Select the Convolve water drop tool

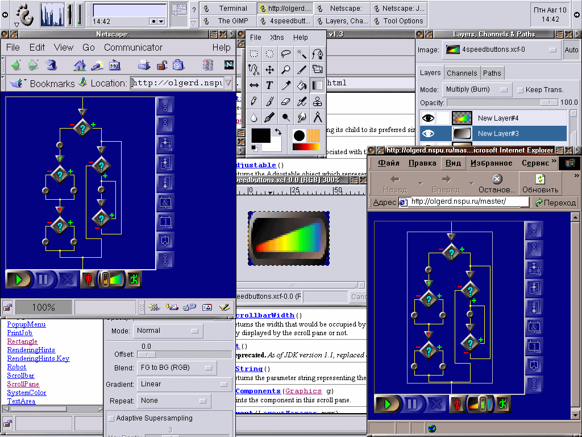[254, 117]
